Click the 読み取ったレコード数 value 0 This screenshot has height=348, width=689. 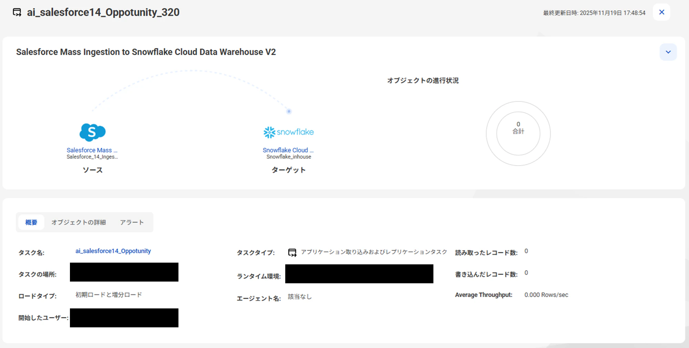pyautogui.click(x=526, y=251)
